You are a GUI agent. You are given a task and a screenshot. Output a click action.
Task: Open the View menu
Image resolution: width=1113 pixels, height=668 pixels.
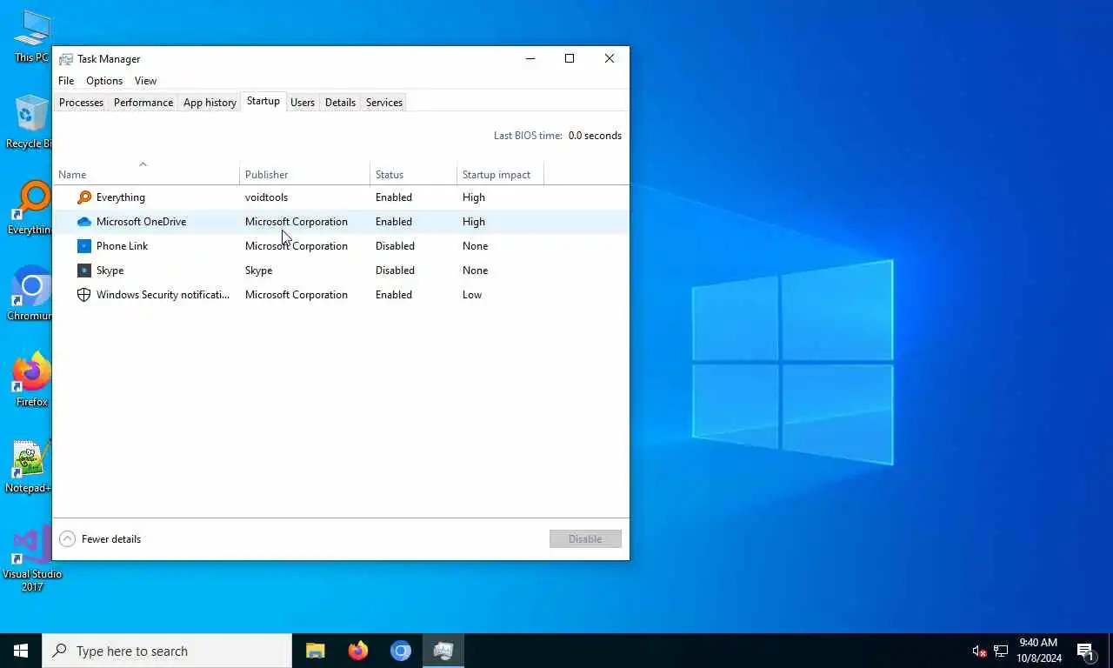(145, 81)
